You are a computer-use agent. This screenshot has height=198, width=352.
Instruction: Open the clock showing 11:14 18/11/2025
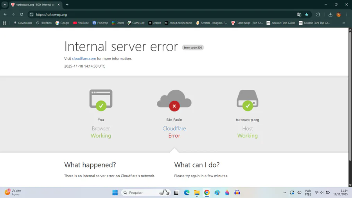[340, 193]
